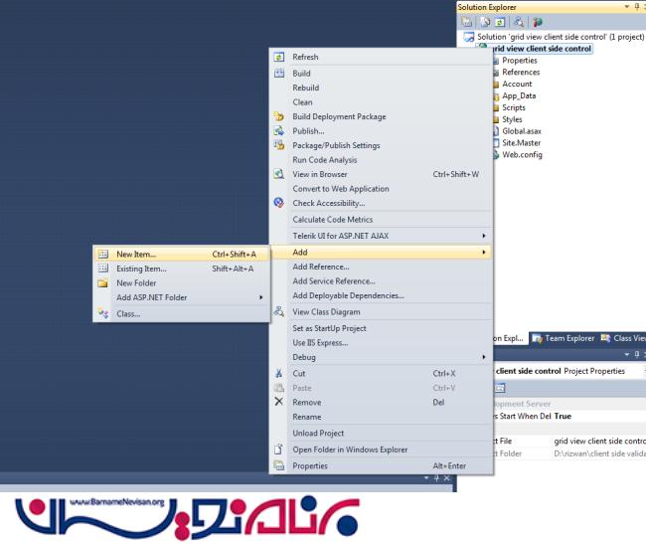
Task: Select the Scripts folder
Action: pyautogui.click(x=514, y=107)
